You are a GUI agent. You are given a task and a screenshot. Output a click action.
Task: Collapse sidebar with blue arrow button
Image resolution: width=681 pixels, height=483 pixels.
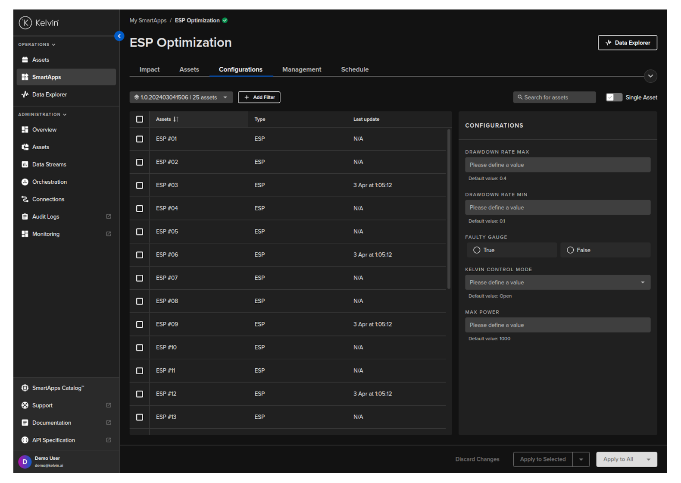click(x=119, y=36)
